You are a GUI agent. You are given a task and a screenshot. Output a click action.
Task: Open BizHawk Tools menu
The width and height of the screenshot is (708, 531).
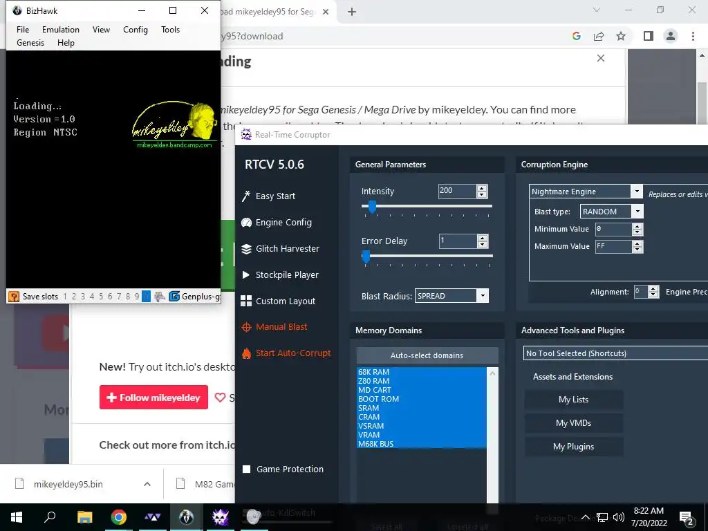tap(170, 29)
